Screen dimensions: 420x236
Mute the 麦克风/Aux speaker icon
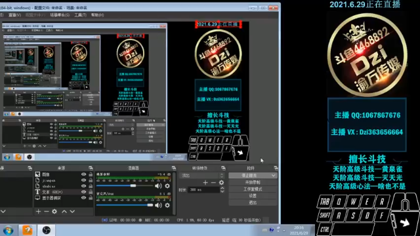[158, 205]
